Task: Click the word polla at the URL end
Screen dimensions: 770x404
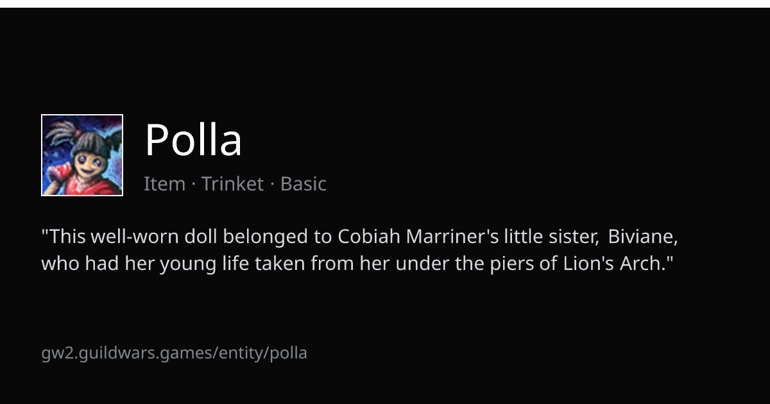Action: (289, 353)
